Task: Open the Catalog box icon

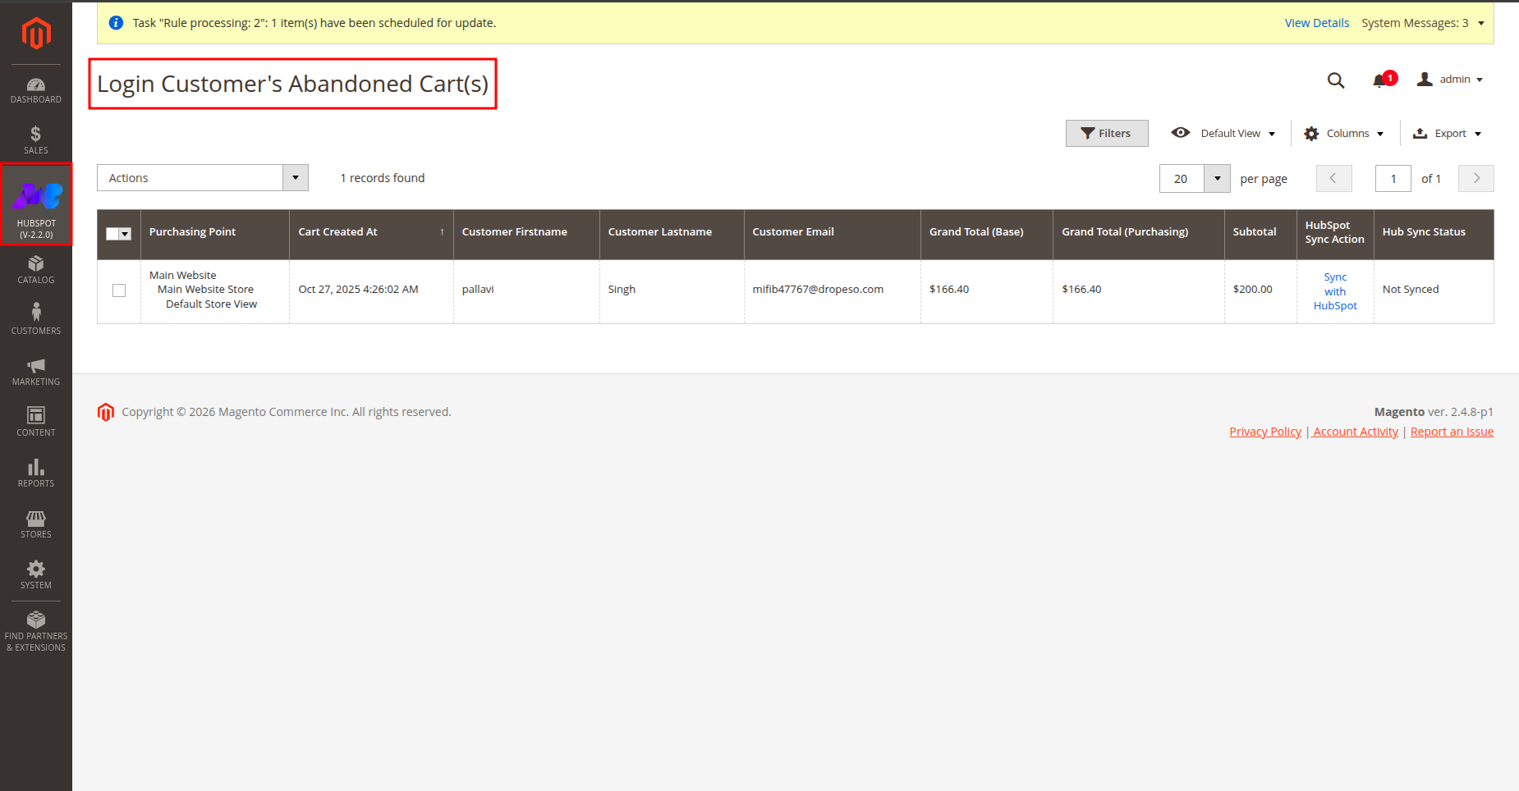Action: click(36, 269)
